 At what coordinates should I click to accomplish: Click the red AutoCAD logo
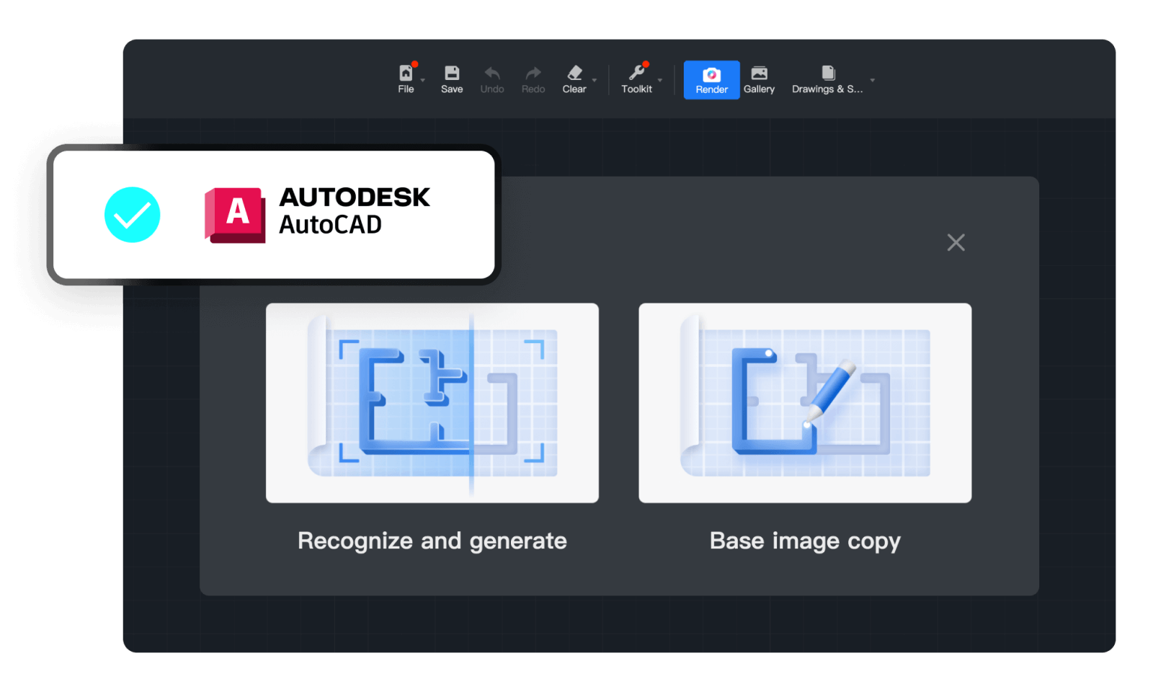point(236,215)
